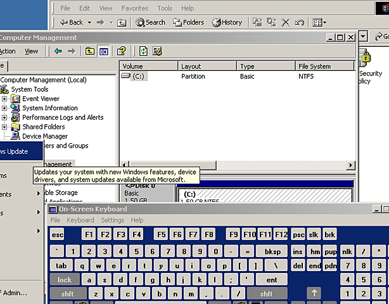Click the Up one level folder icon
The width and height of the screenshot is (389, 304).
pyautogui.click(x=90, y=51)
